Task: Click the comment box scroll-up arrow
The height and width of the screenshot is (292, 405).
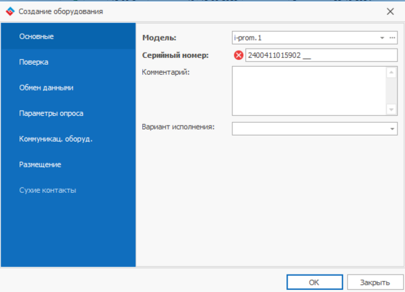Action: [392, 72]
